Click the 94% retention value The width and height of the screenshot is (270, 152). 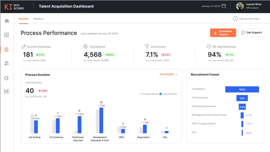tap(214, 54)
